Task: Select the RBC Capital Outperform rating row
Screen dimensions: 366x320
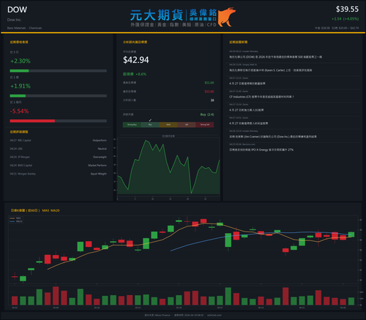Action: 58,140
